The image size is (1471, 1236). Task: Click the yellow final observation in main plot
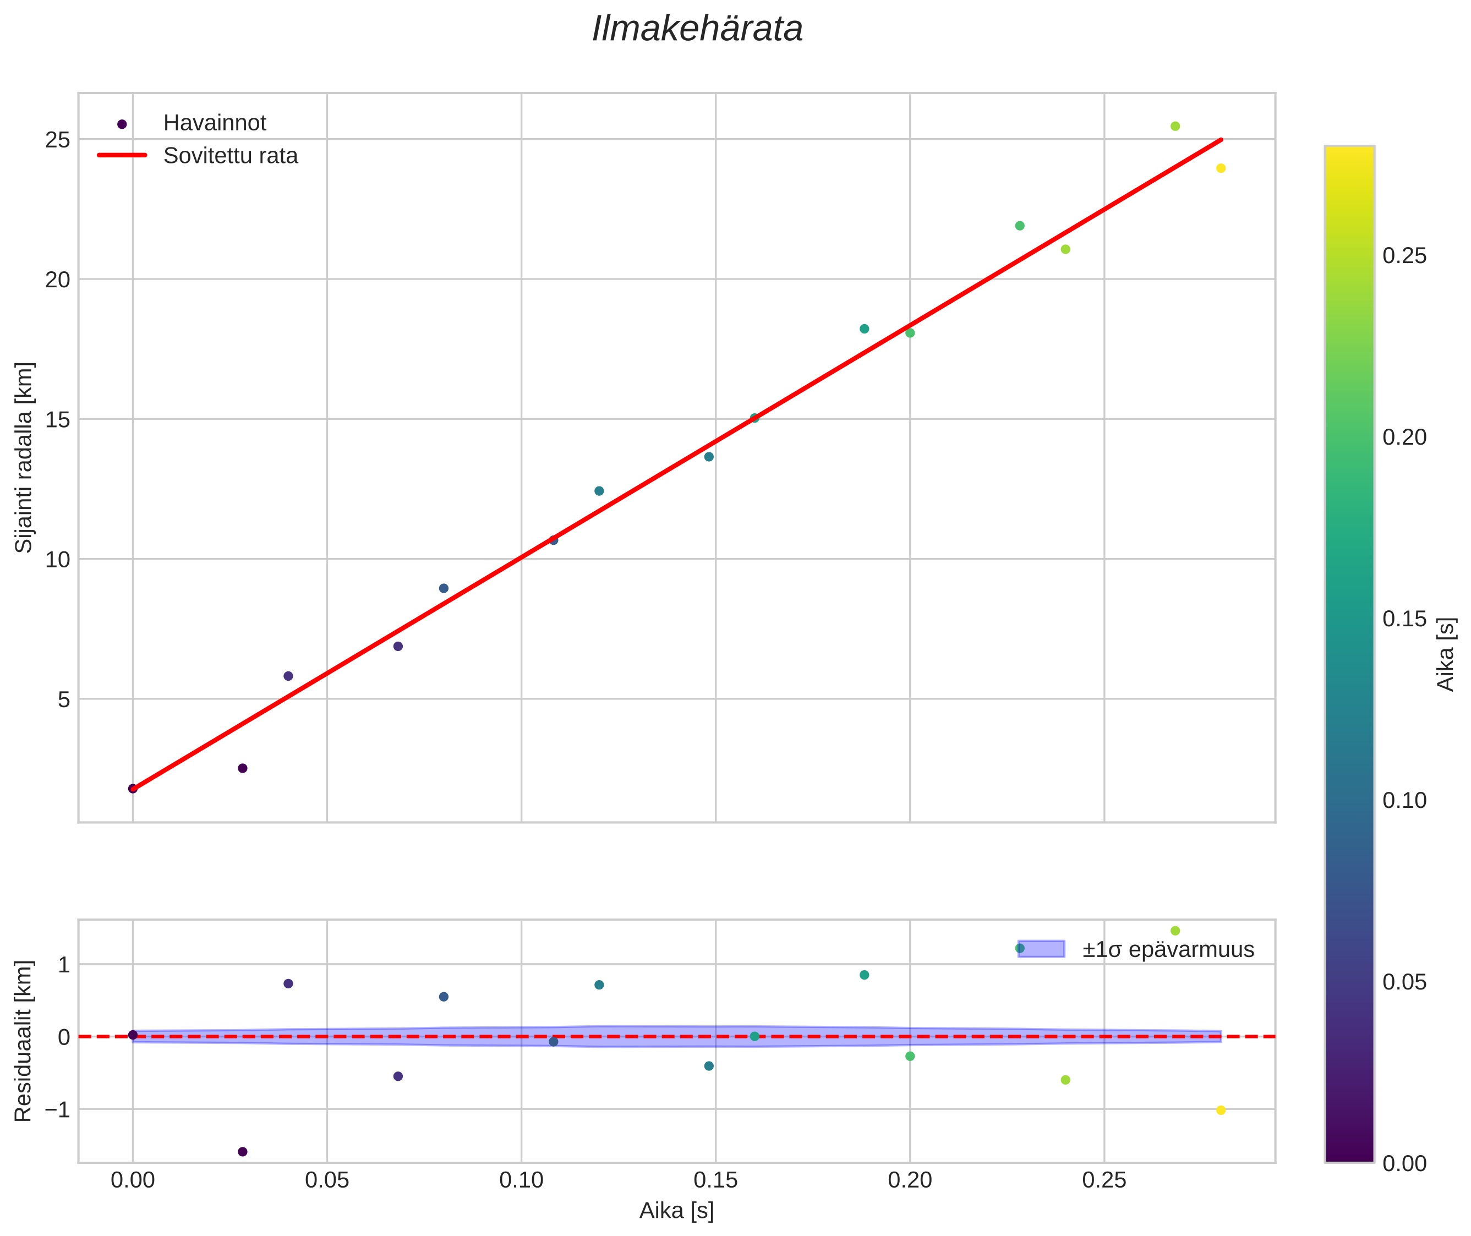point(1221,168)
